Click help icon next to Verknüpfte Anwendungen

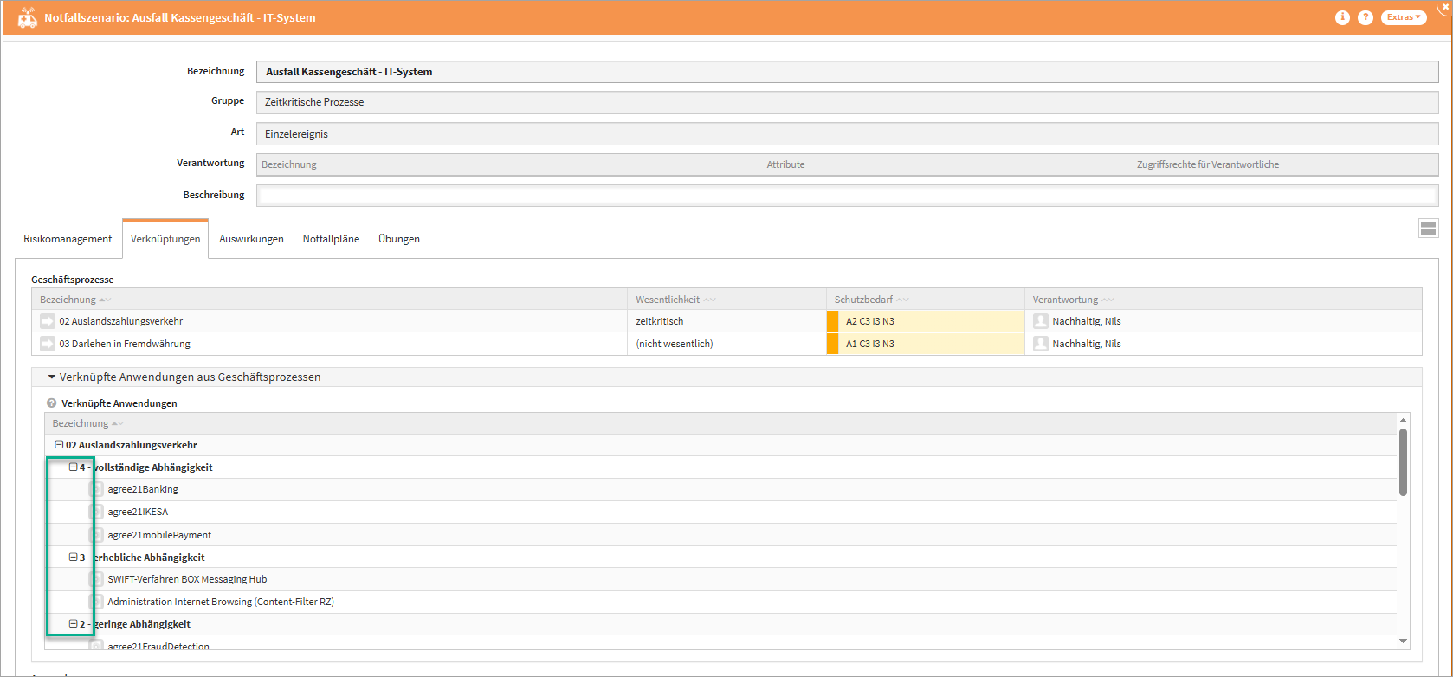coord(52,403)
